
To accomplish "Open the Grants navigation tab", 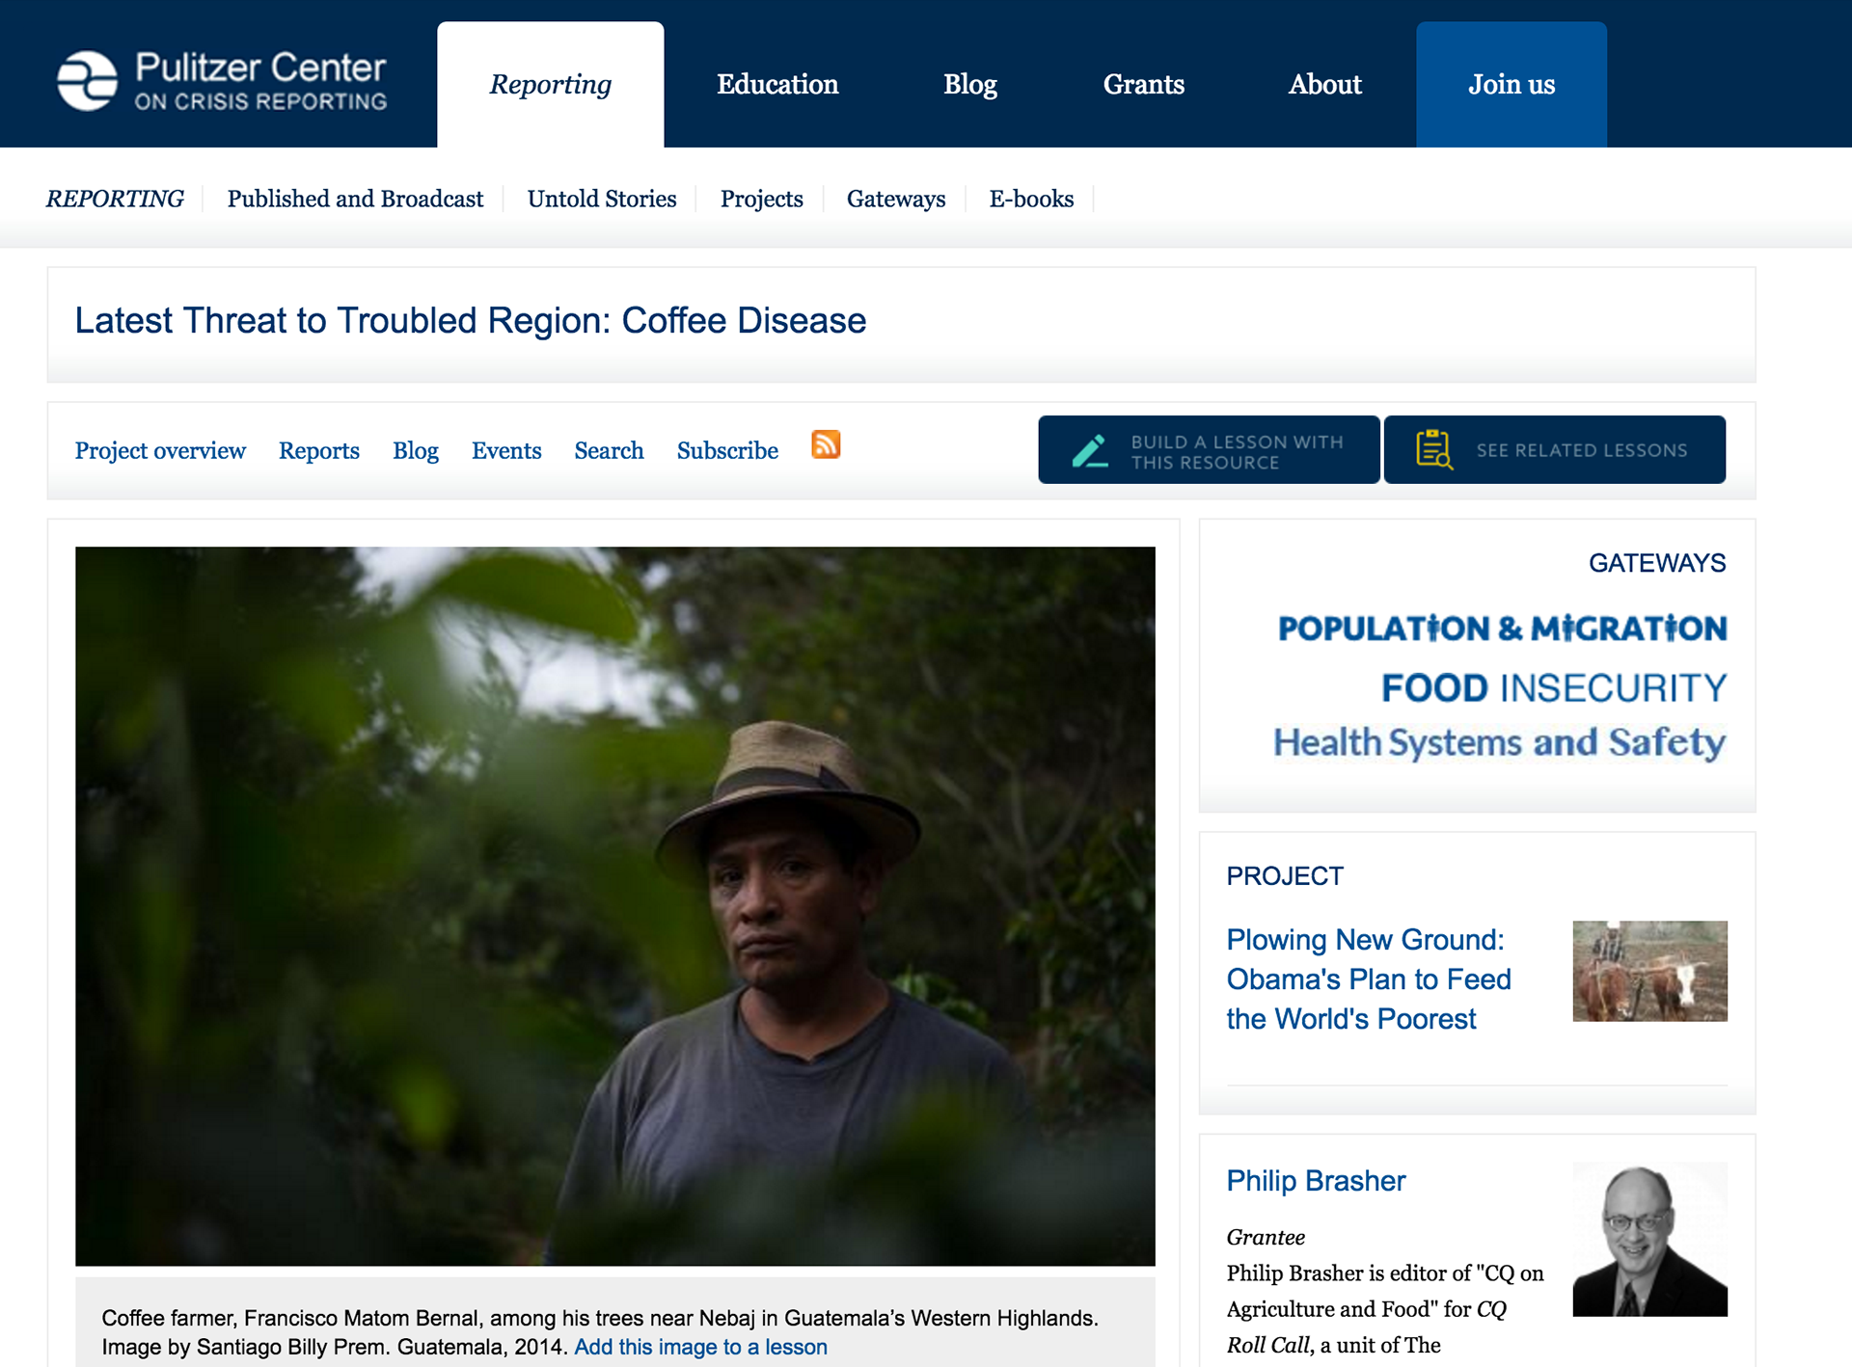I will point(1143,85).
